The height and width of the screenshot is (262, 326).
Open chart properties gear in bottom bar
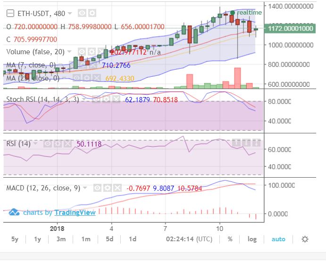[x=305, y=239]
